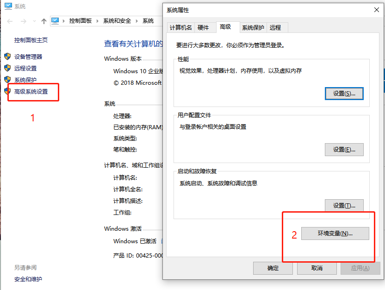Screen dimensions: 385x290
Task: Open recent locations dropdown arrow
Action: (x=34, y=21)
